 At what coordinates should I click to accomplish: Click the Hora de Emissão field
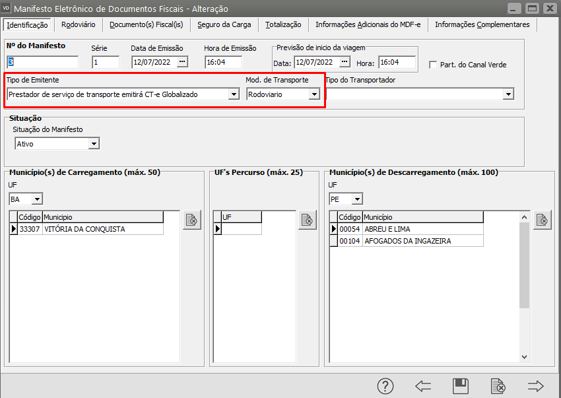pos(224,63)
